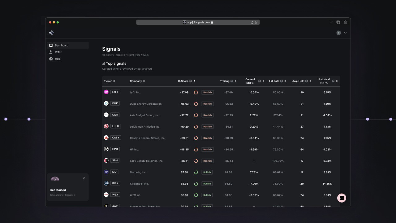The image size is (396, 223).
Task: Sort by Historical ROI % arrows
Action: click(337, 81)
